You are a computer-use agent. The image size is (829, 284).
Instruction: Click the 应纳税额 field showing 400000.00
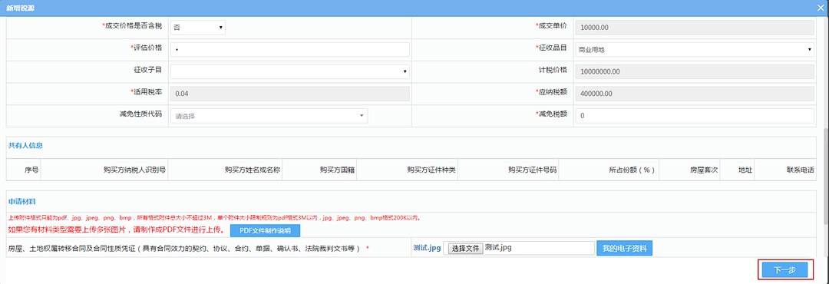(x=694, y=94)
